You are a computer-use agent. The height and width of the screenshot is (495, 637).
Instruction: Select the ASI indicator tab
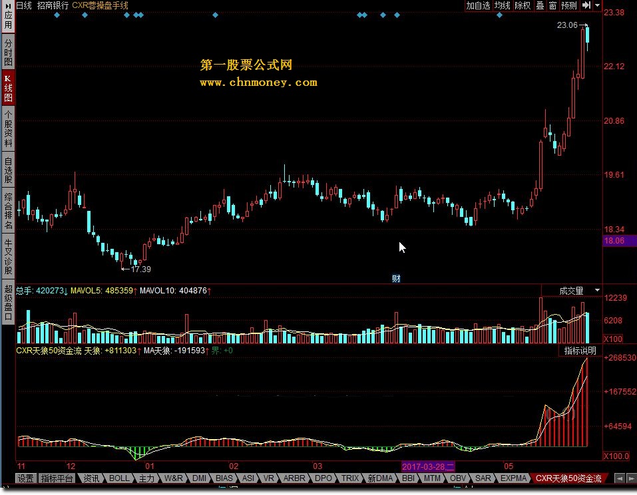248,478
